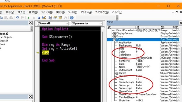Select the ThemeColor property row
Viewport: 182px width, 102px height.
pos(143,91)
